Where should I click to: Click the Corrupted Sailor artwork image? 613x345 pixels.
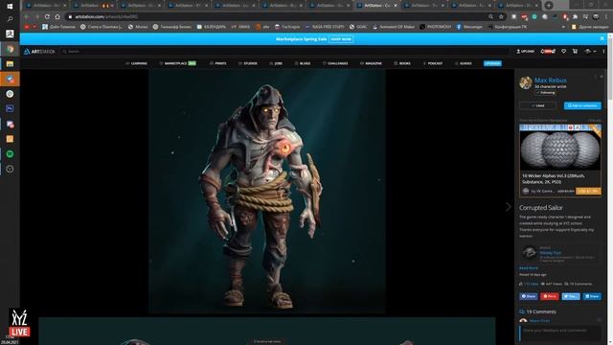pyautogui.click(x=267, y=192)
